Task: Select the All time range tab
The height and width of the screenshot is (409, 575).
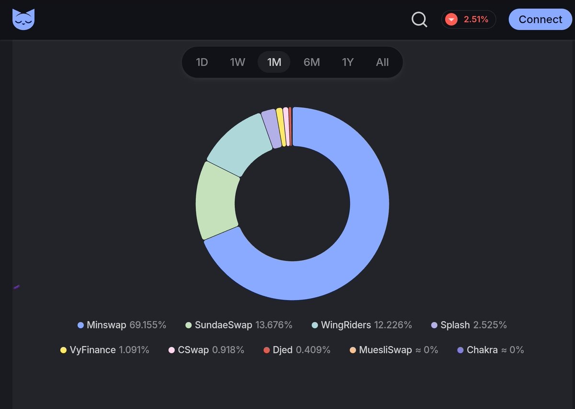Action: click(x=382, y=62)
